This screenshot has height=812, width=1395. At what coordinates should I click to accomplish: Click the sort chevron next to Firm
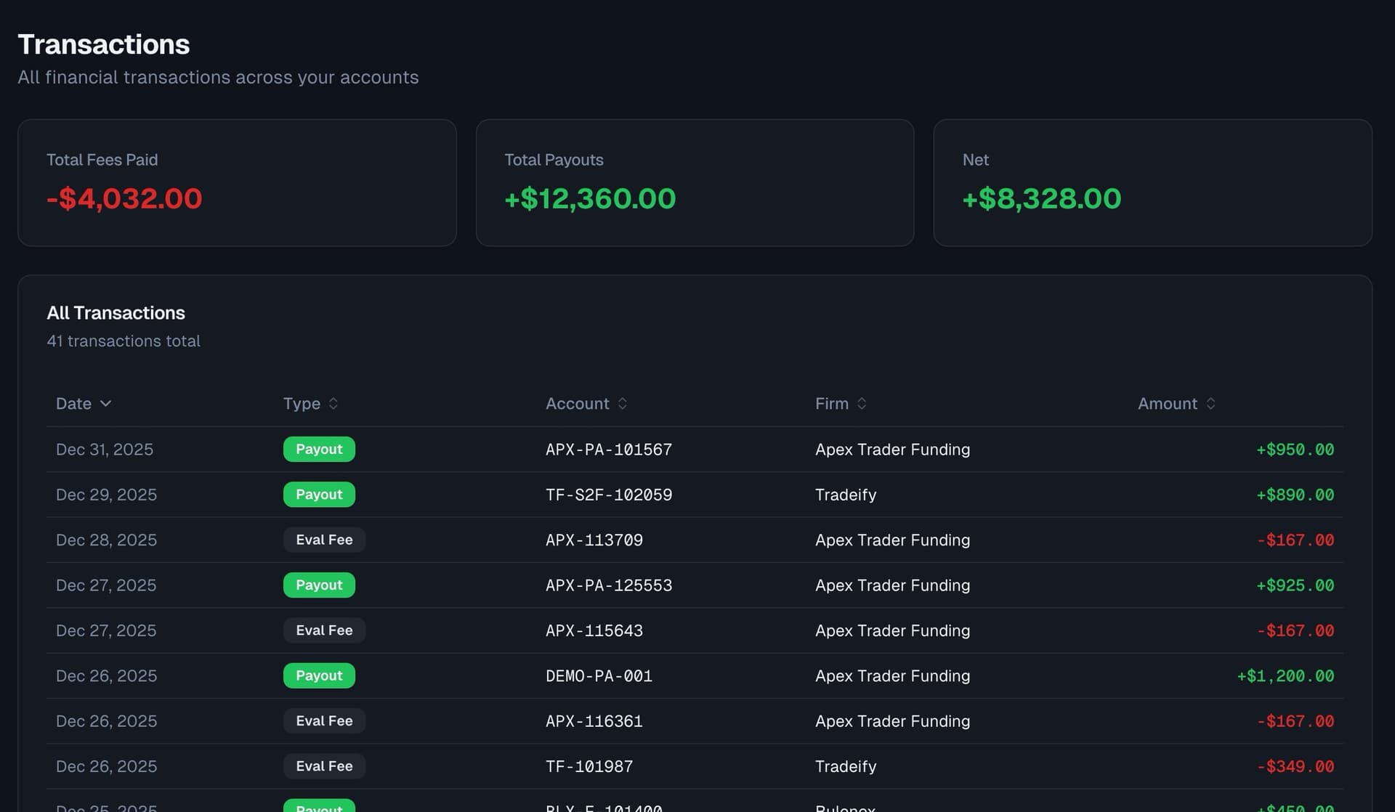pyautogui.click(x=862, y=403)
